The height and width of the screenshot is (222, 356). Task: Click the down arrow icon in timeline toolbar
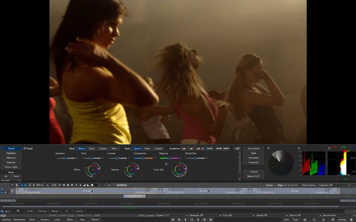point(80,185)
